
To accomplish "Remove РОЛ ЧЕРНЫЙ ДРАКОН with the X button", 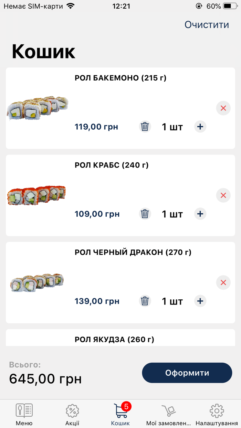I will point(223,282).
